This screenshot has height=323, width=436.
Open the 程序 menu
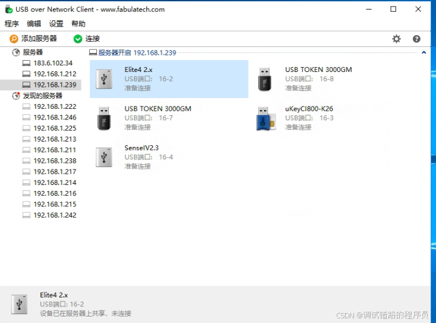[x=12, y=24]
